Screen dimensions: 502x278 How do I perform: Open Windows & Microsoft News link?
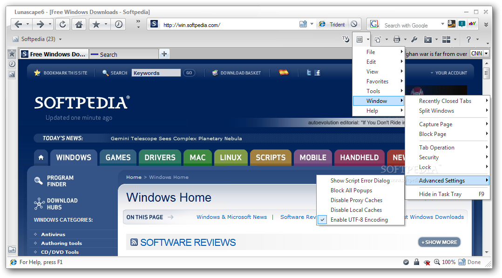coord(231,217)
